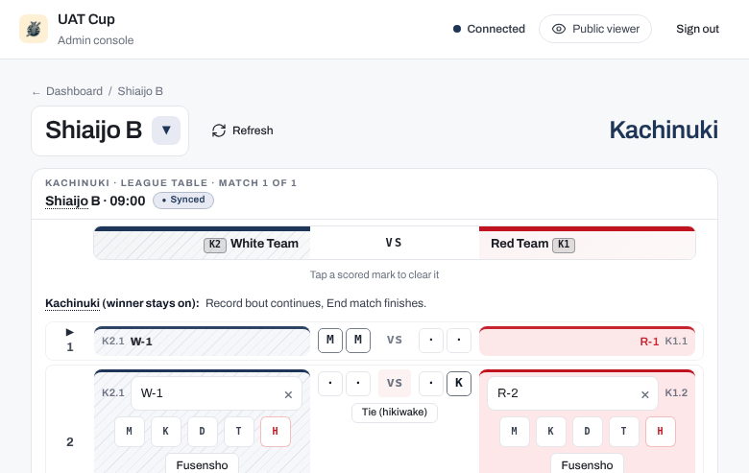The image size is (749, 473).
Task: Score K for white W-1 in bout 2
Action: pos(166,432)
